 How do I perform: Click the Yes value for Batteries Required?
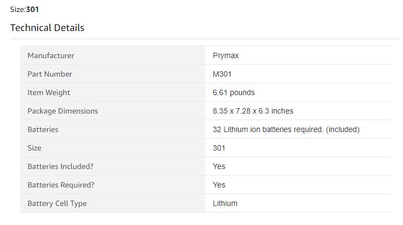[219, 185]
